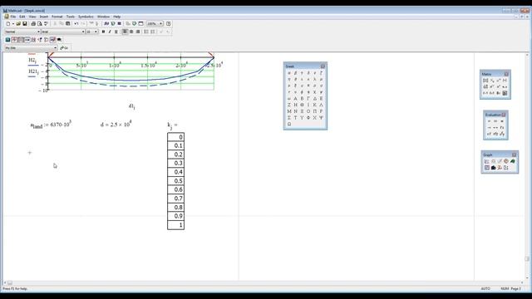Insert lowercase lambda from the Greek palette

click(314, 79)
